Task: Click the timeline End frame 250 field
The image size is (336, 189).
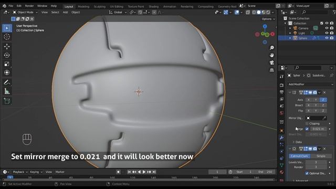Action: tap(266, 172)
